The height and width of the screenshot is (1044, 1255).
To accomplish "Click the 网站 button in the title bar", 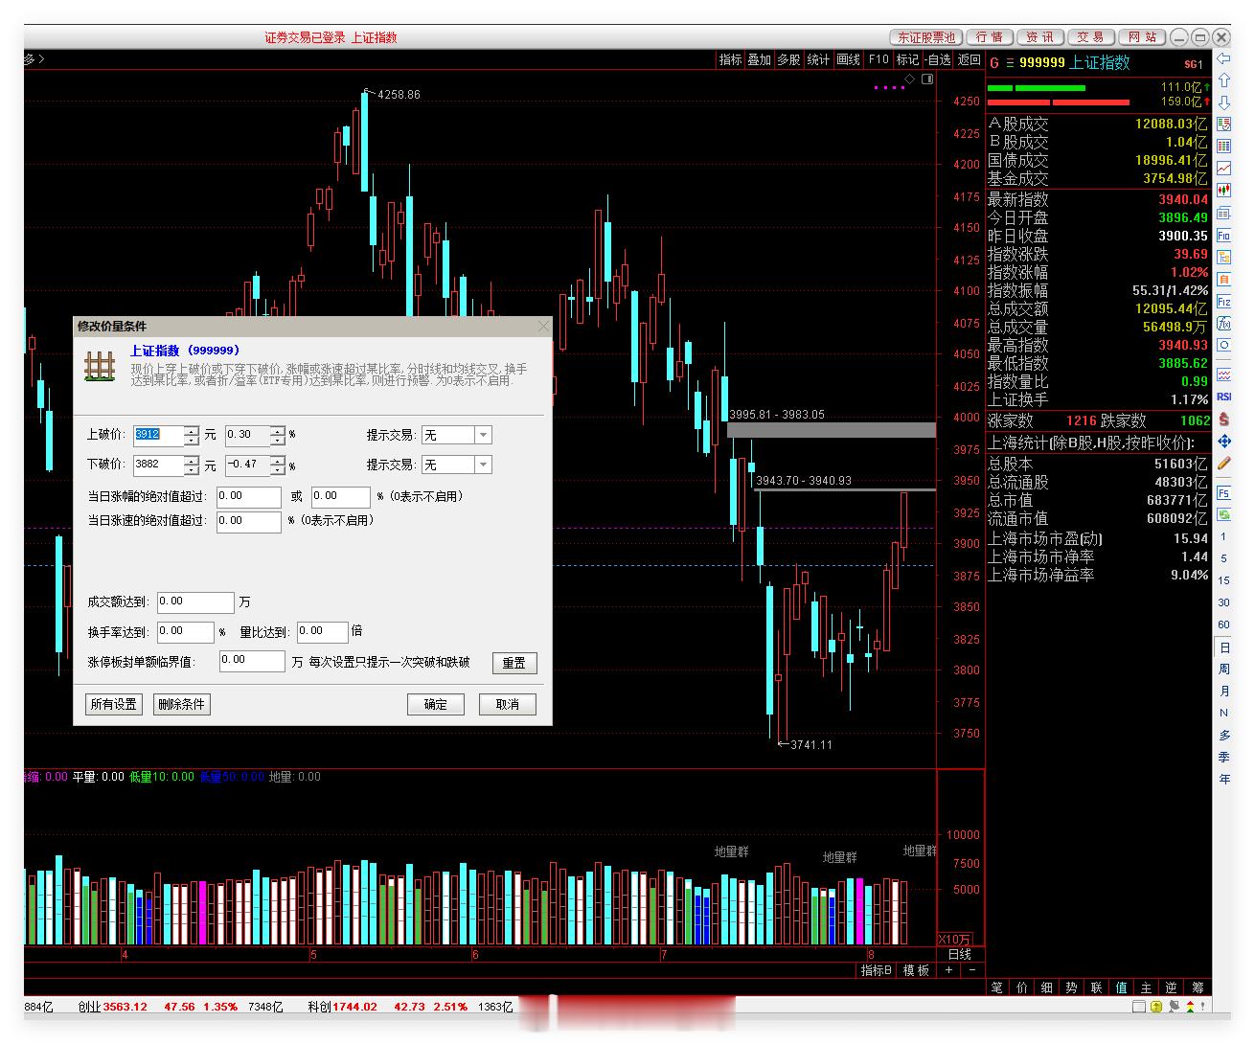I will [1142, 37].
